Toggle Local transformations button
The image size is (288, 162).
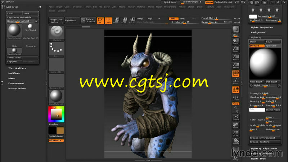tap(236, 90)
